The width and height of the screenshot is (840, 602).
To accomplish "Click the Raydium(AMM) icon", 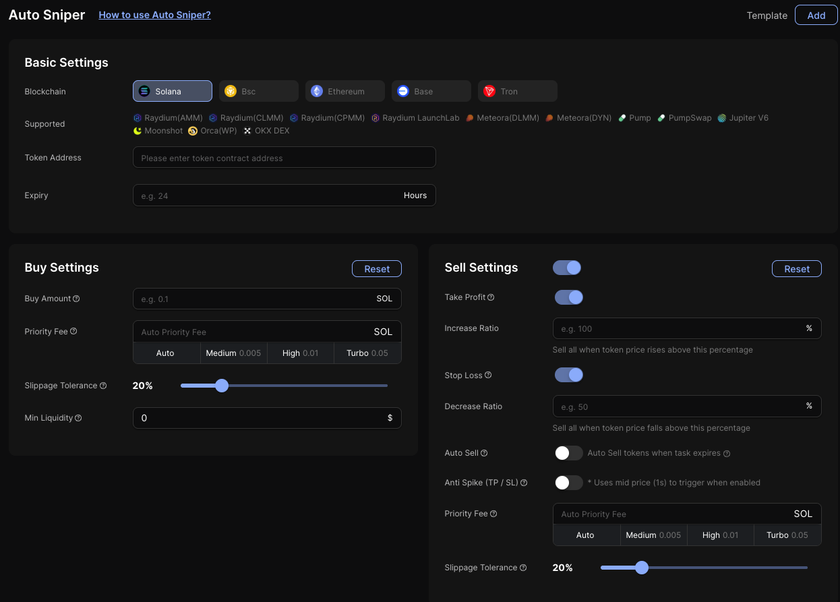I will (x=138, y=118).
